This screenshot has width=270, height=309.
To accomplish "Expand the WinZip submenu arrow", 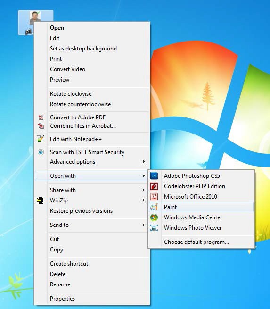I will click(144, 200).
